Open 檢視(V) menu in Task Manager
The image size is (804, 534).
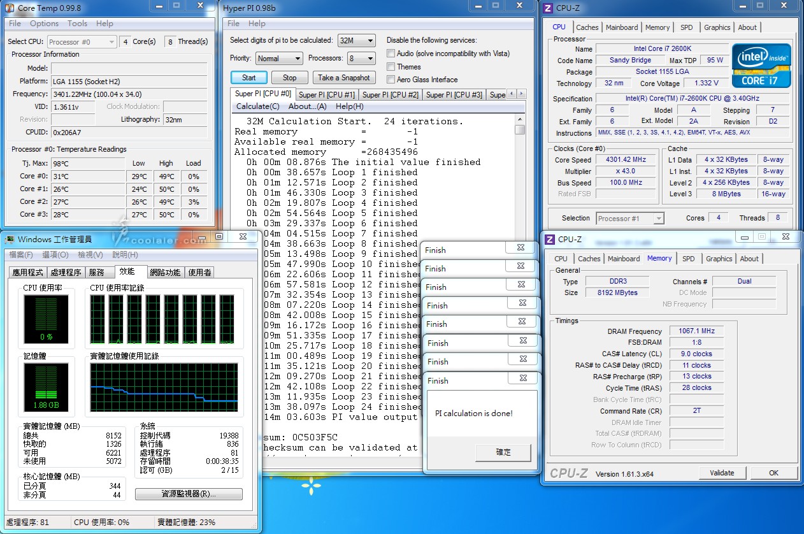point(90,255)
